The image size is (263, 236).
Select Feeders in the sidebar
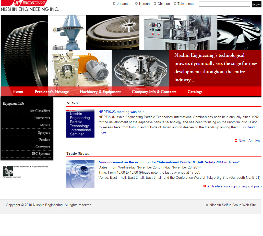44,140
